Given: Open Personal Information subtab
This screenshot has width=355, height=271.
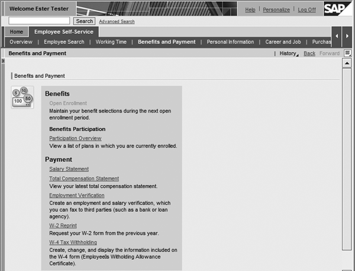Looking at the screenshot, I should coord(230,42).
